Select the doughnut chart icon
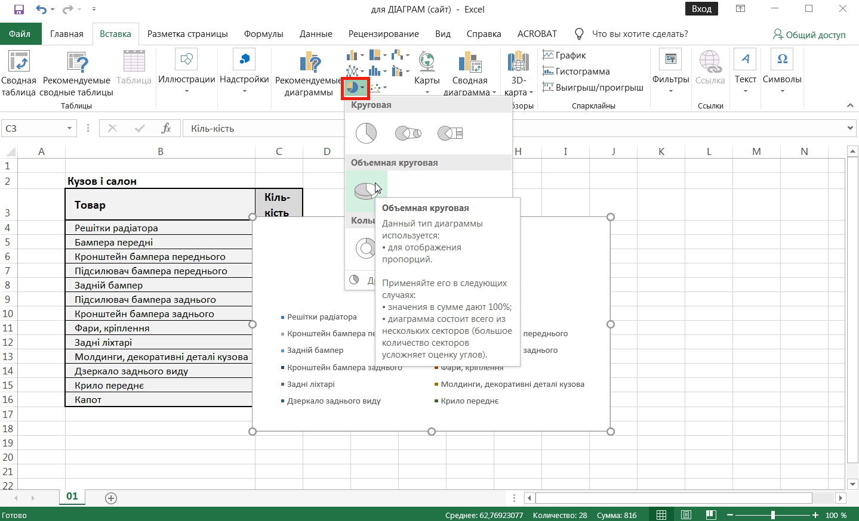859x521 pixels. click(364, 247)
